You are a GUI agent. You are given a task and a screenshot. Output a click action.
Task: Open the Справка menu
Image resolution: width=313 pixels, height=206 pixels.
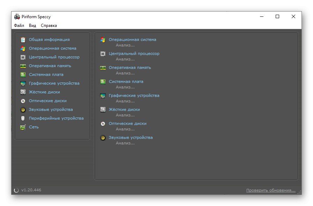49,26
